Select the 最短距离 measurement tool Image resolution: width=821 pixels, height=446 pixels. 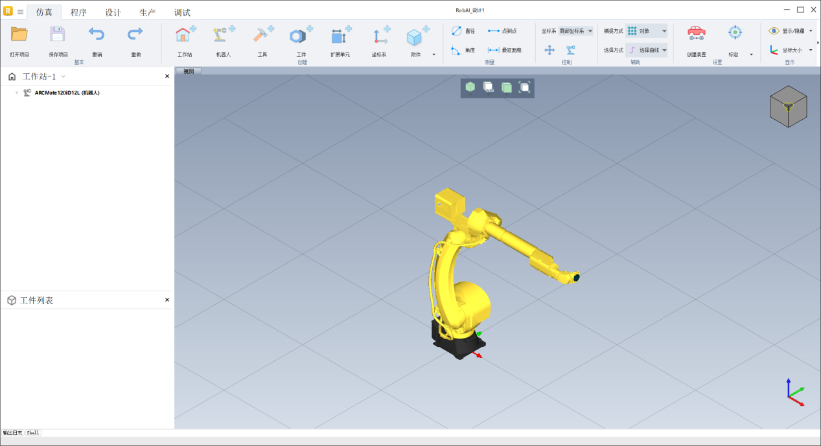pos(504,50)
